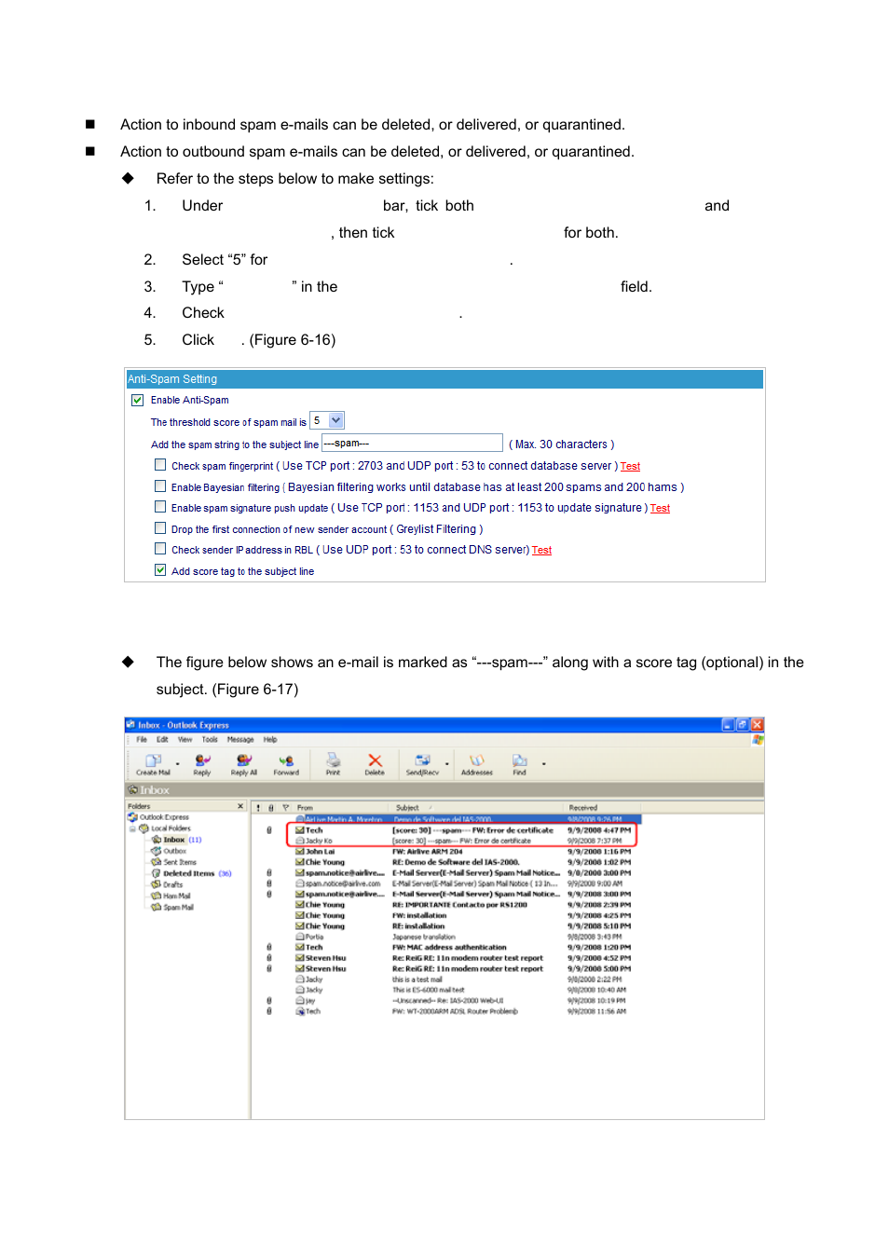Collapse the Local Folders tree node
The height and width of the screenshot is (1258, 889).
click(x=132, y=828)
